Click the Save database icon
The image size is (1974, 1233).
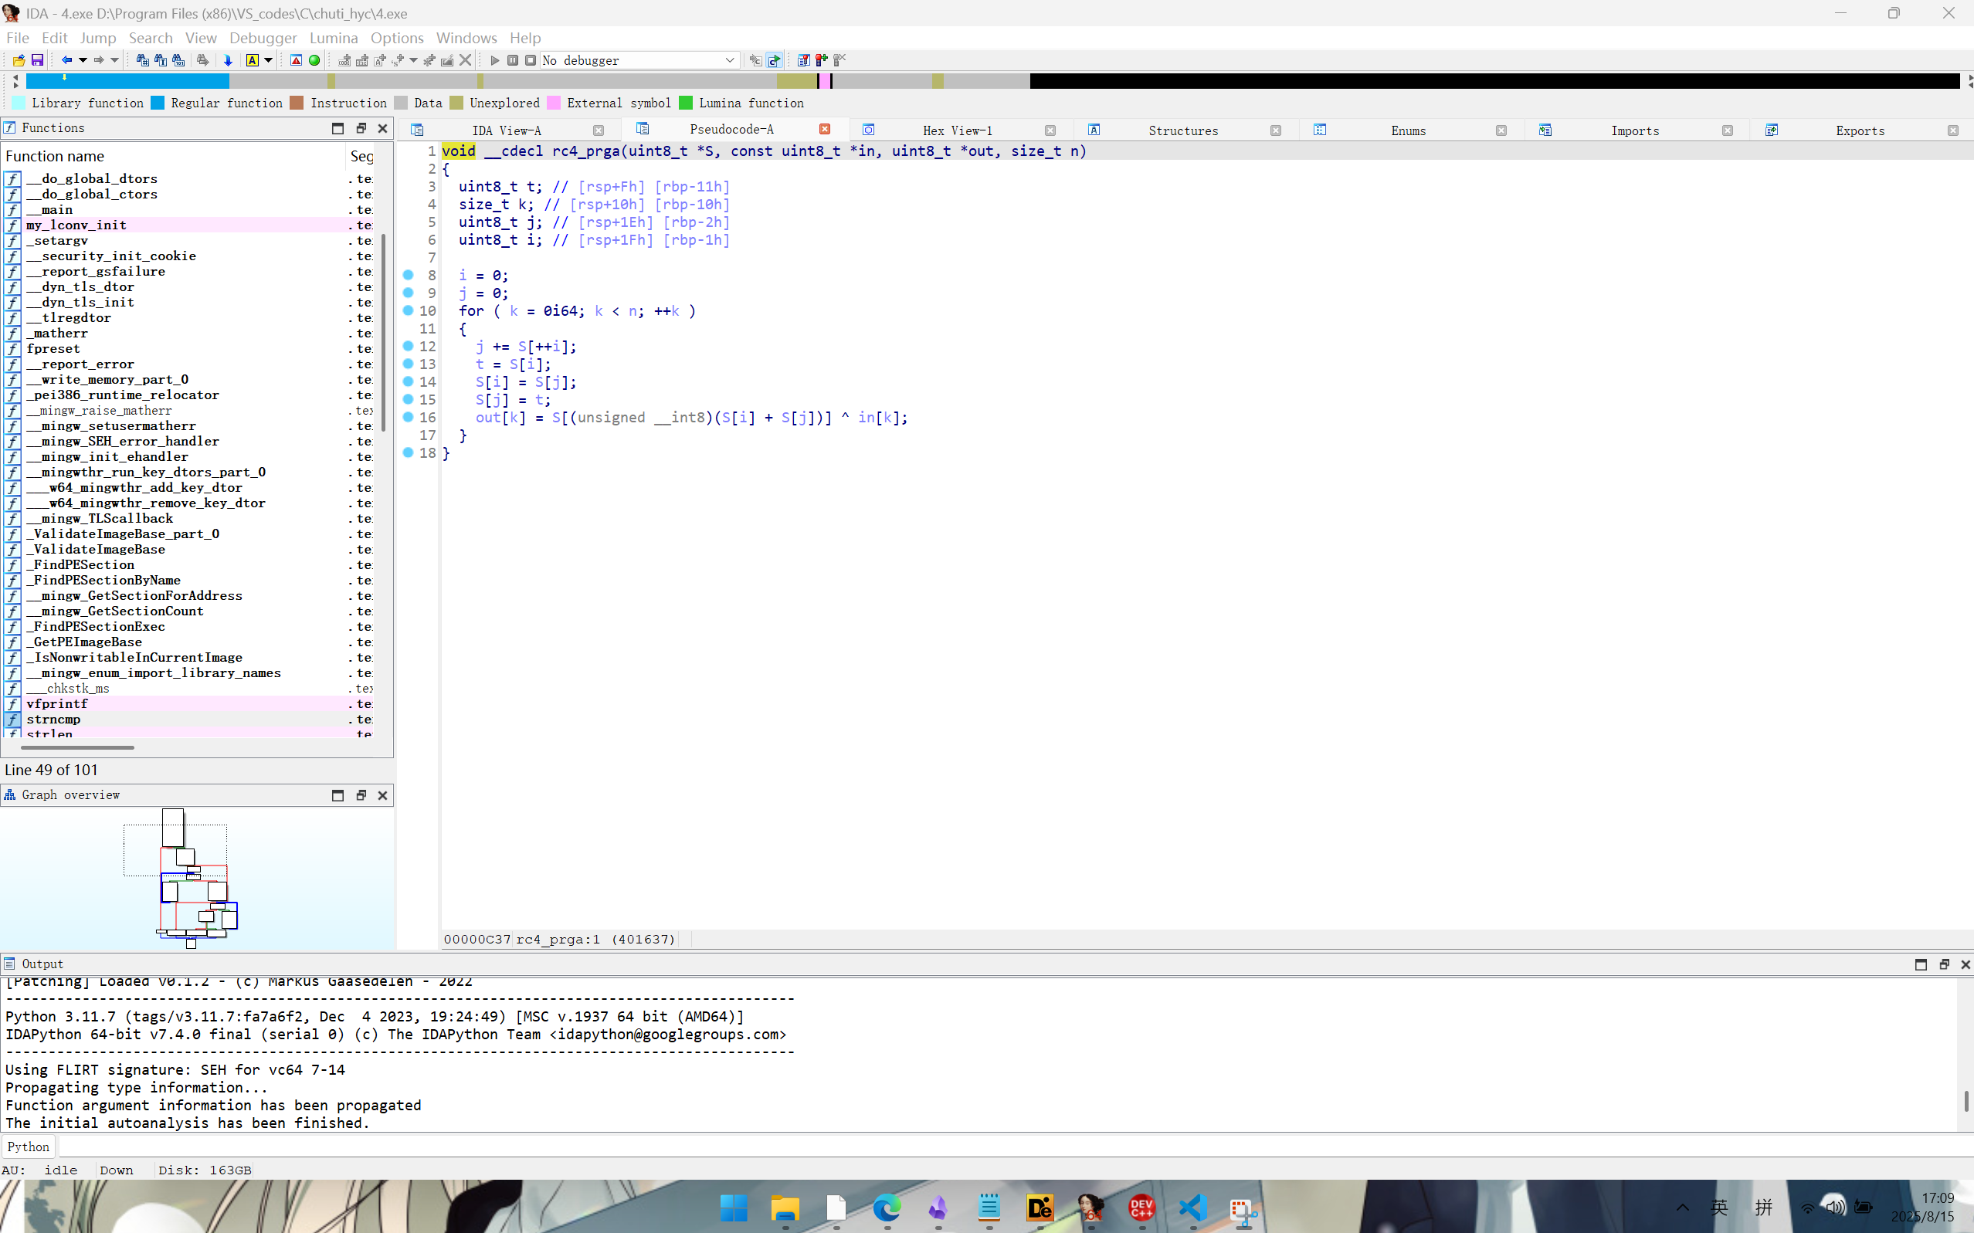pyautogui.click(x=38, y=60)
